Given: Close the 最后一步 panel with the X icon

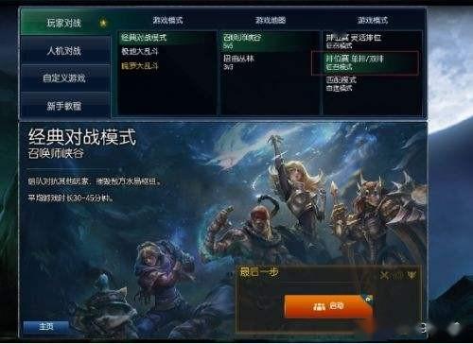Looking at the screenshot, I should tap(384, 275).
